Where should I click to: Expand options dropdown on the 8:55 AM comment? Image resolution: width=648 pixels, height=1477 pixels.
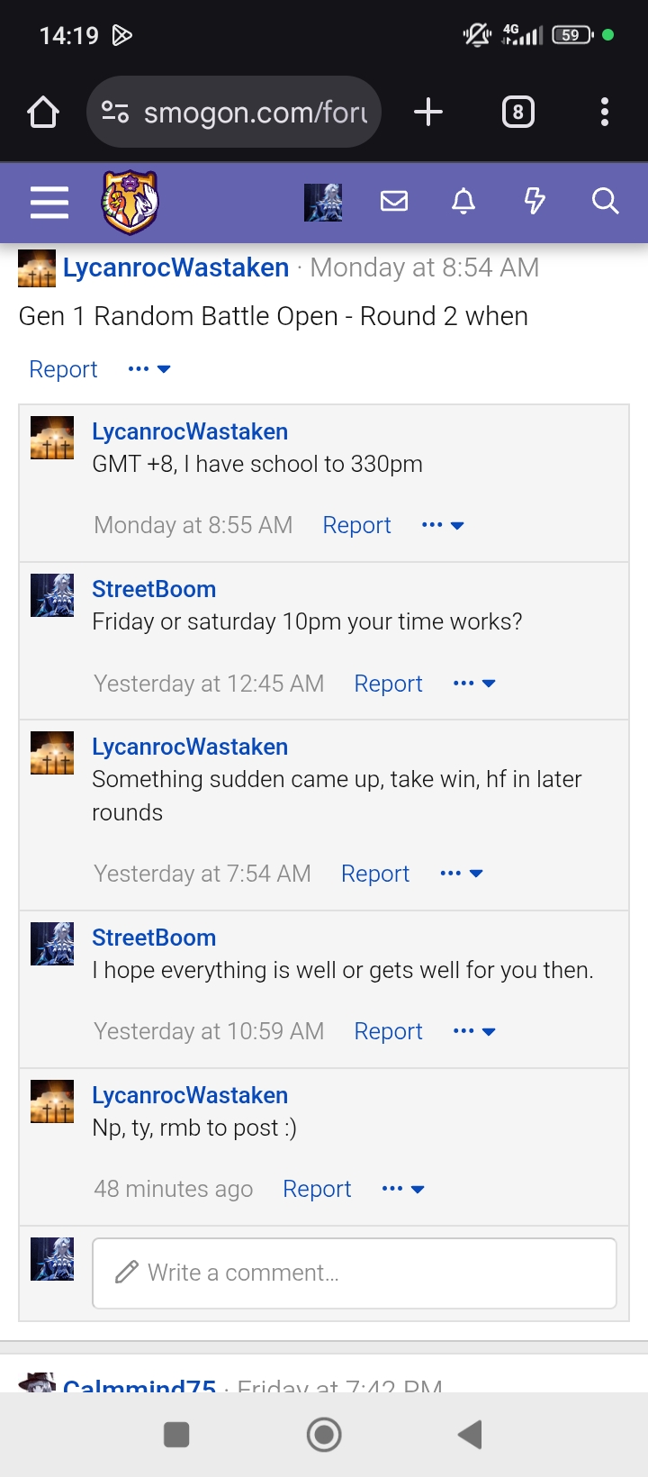point(443,525)
